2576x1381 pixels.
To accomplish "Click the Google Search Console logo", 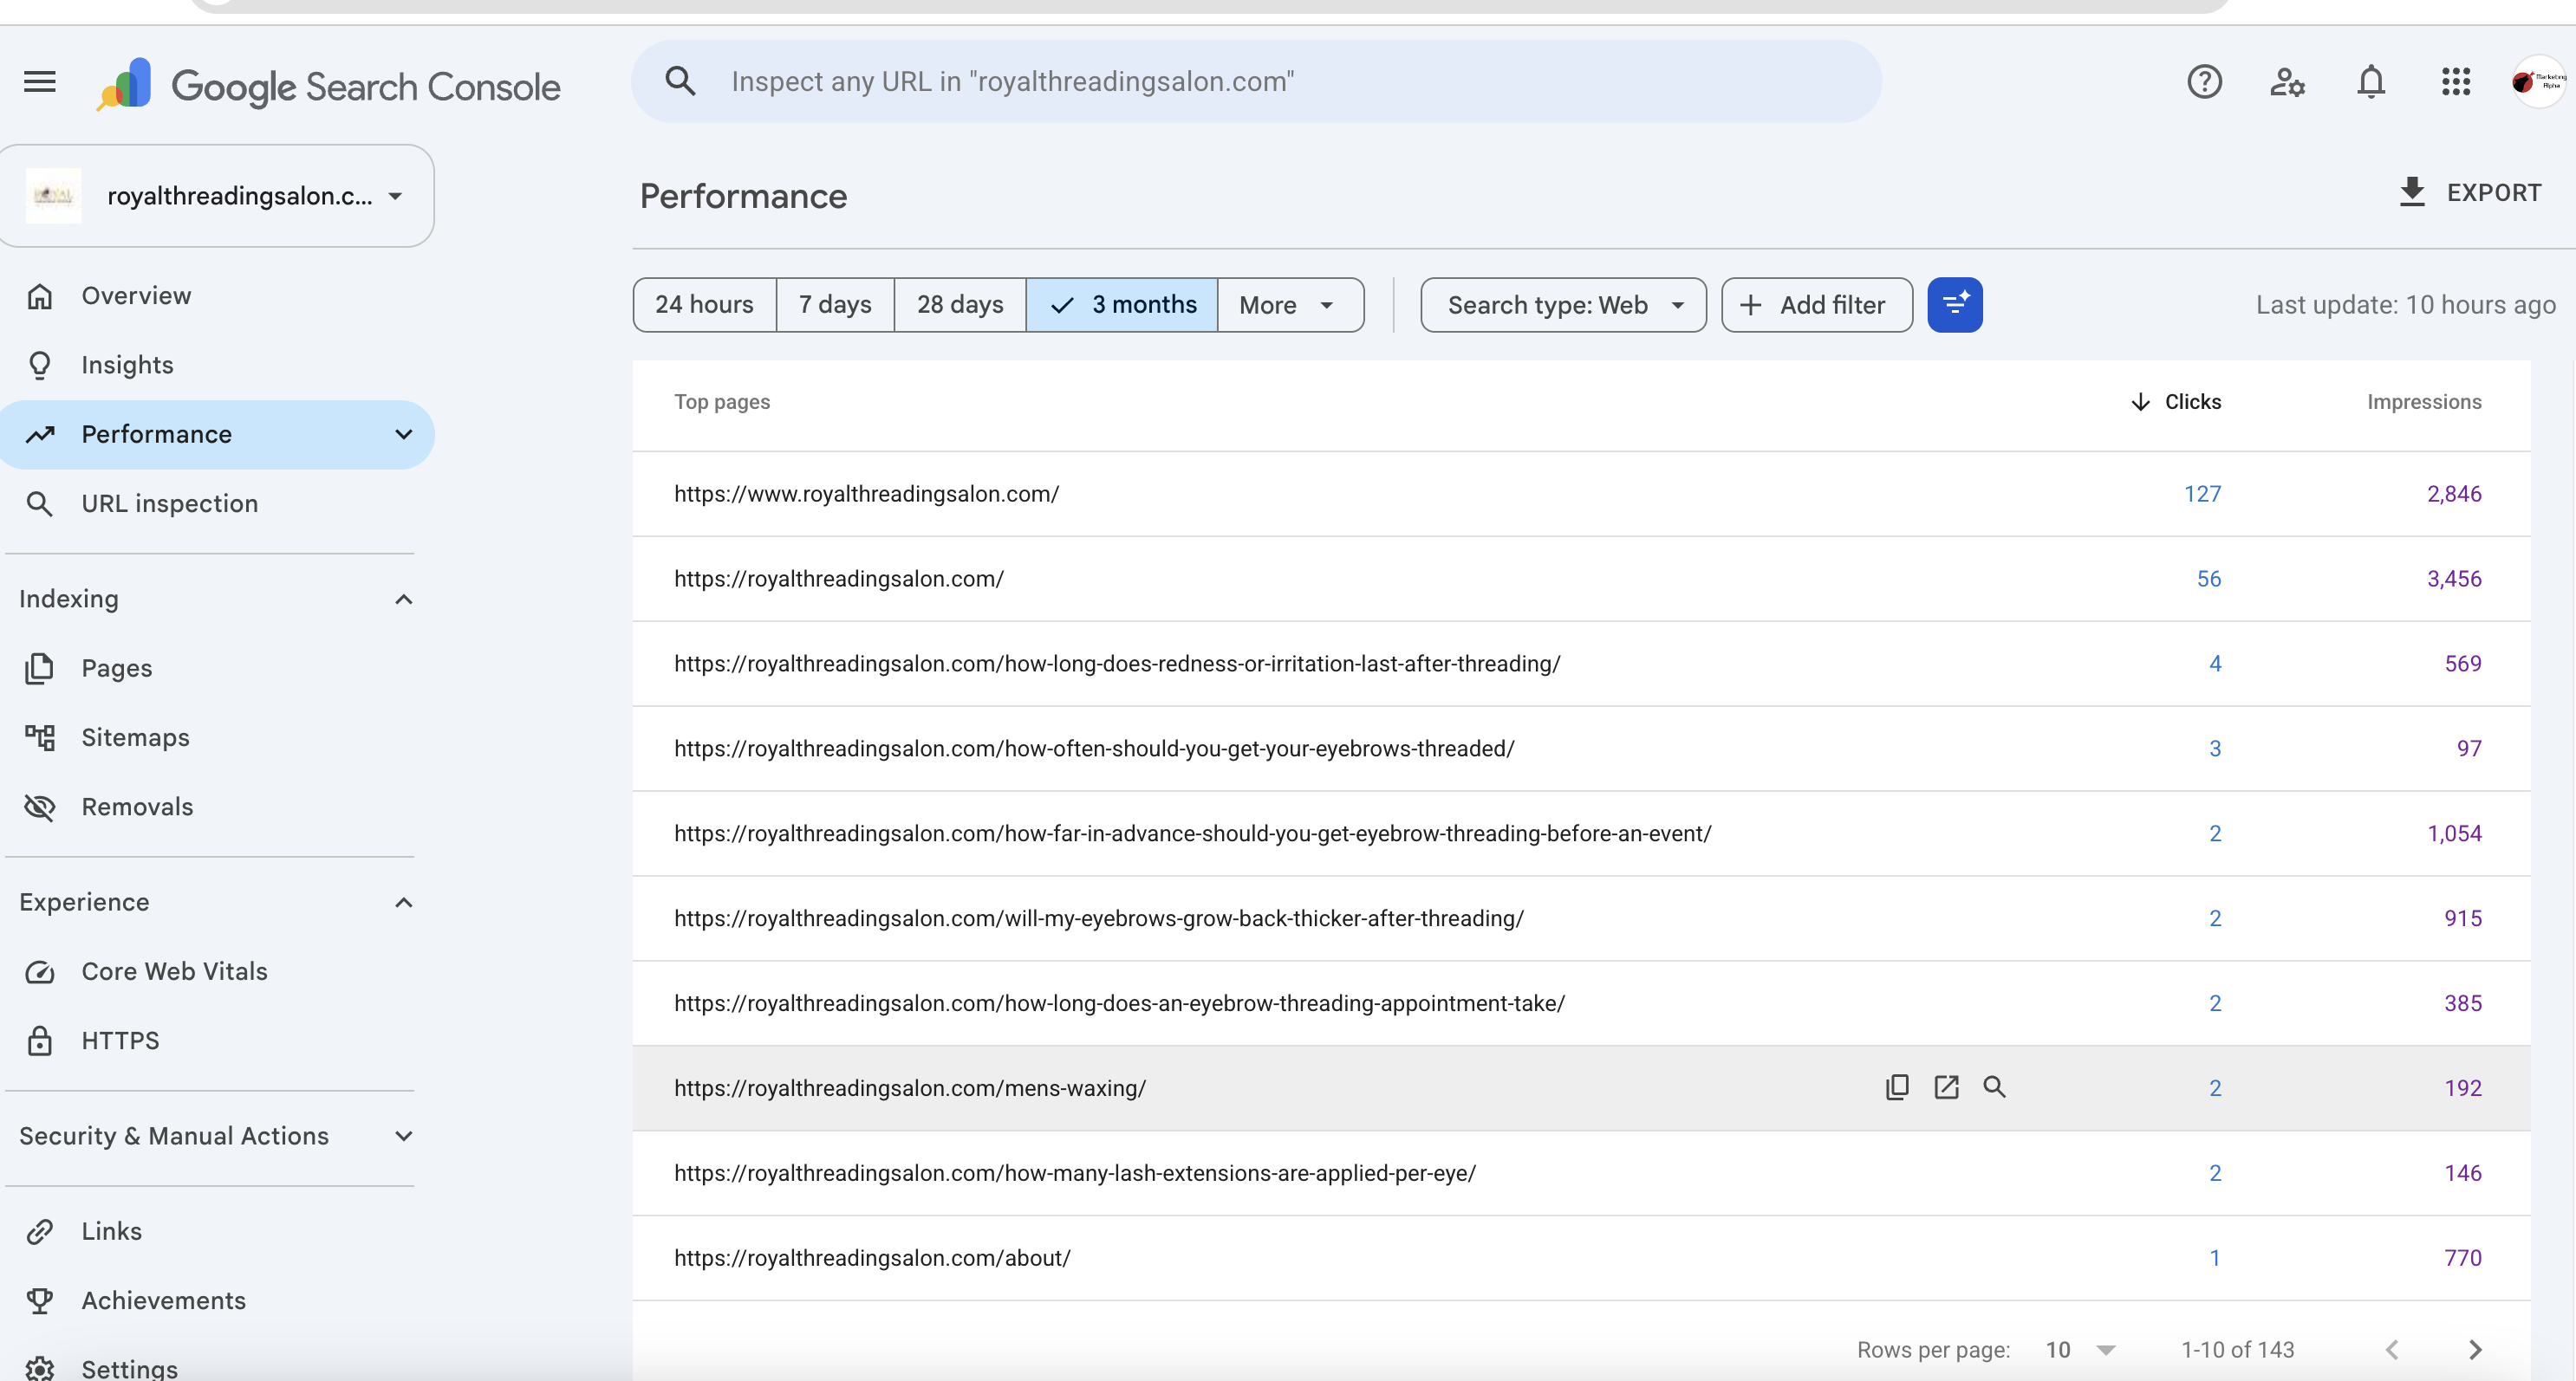I will (328, 86).
